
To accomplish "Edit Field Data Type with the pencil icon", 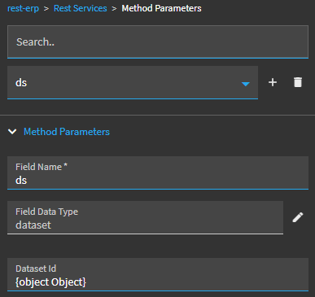I will click(x=298, y=217).
